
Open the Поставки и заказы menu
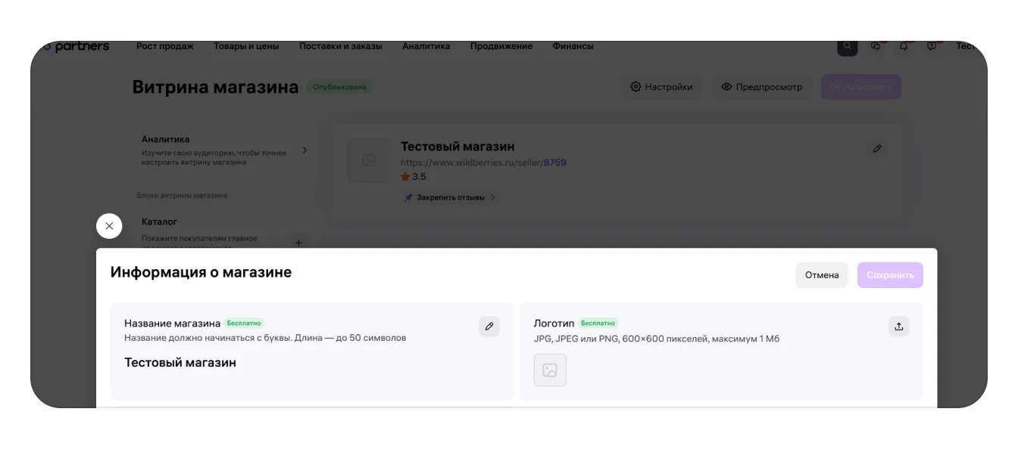click(x=340, y=46)
